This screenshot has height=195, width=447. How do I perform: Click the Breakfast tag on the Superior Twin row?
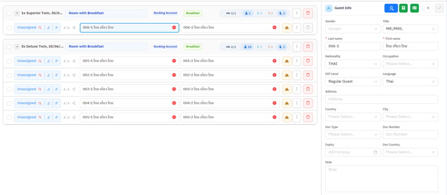tap(193, 13)
